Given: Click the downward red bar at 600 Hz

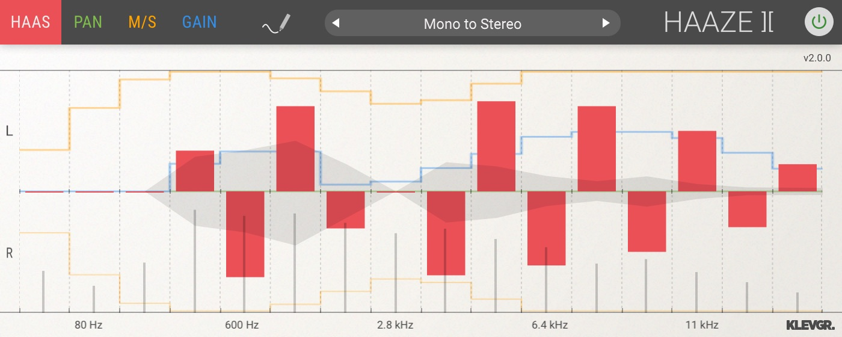Looking at the screenshot, I should tap(245, 234).
